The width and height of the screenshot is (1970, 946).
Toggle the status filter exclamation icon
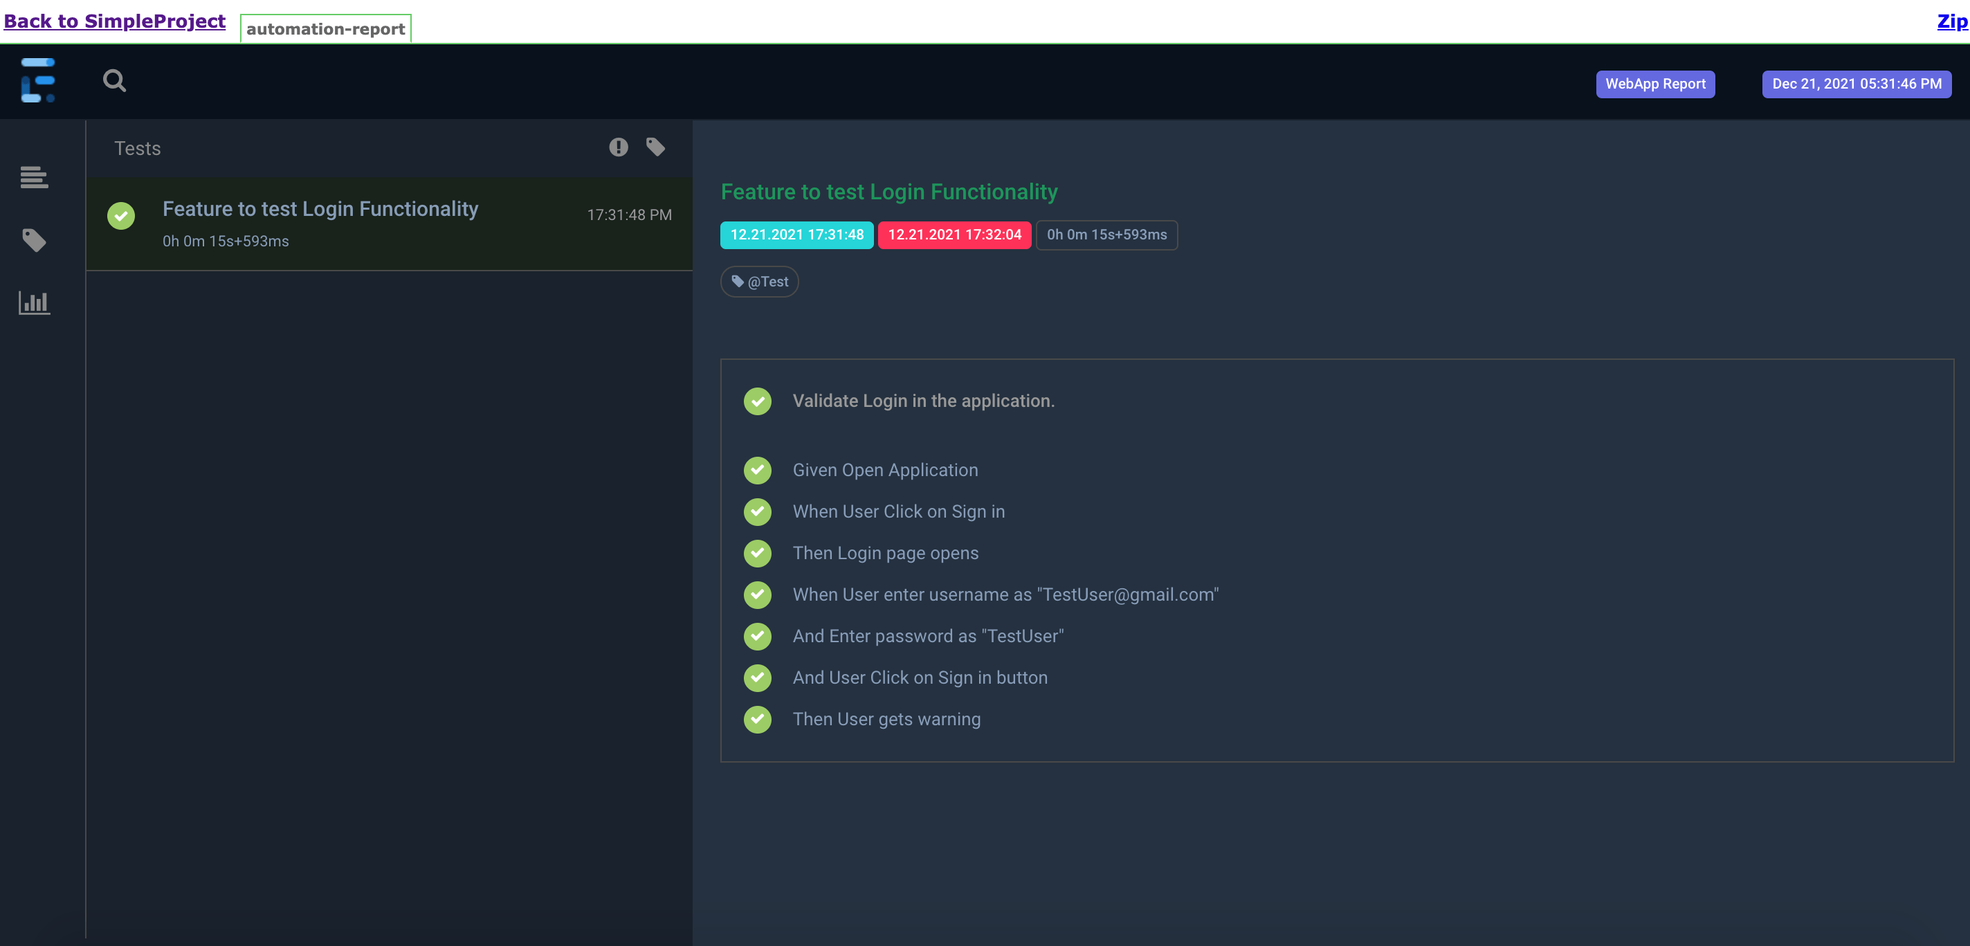pos(618,147)
